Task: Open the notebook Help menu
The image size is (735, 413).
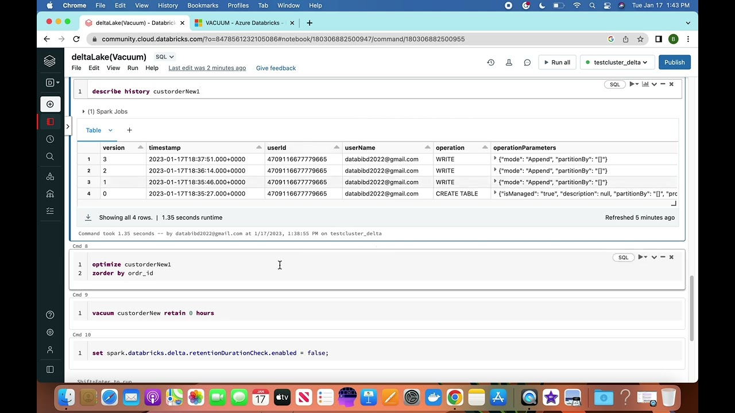Action: 152,68
